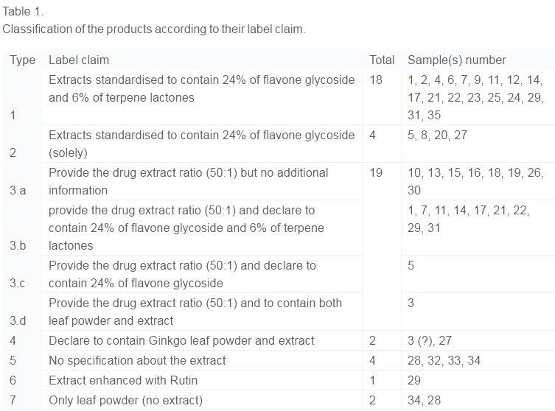Click the "Label claim" column header

pos(79,60)
